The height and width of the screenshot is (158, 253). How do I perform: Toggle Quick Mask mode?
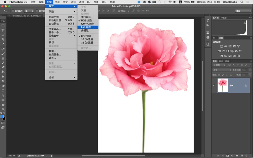[x=3, y=123]
